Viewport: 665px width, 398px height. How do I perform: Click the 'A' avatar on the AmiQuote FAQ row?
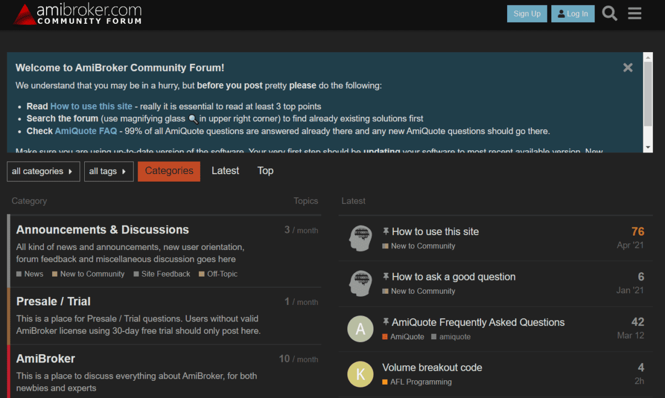coord(360,329)
